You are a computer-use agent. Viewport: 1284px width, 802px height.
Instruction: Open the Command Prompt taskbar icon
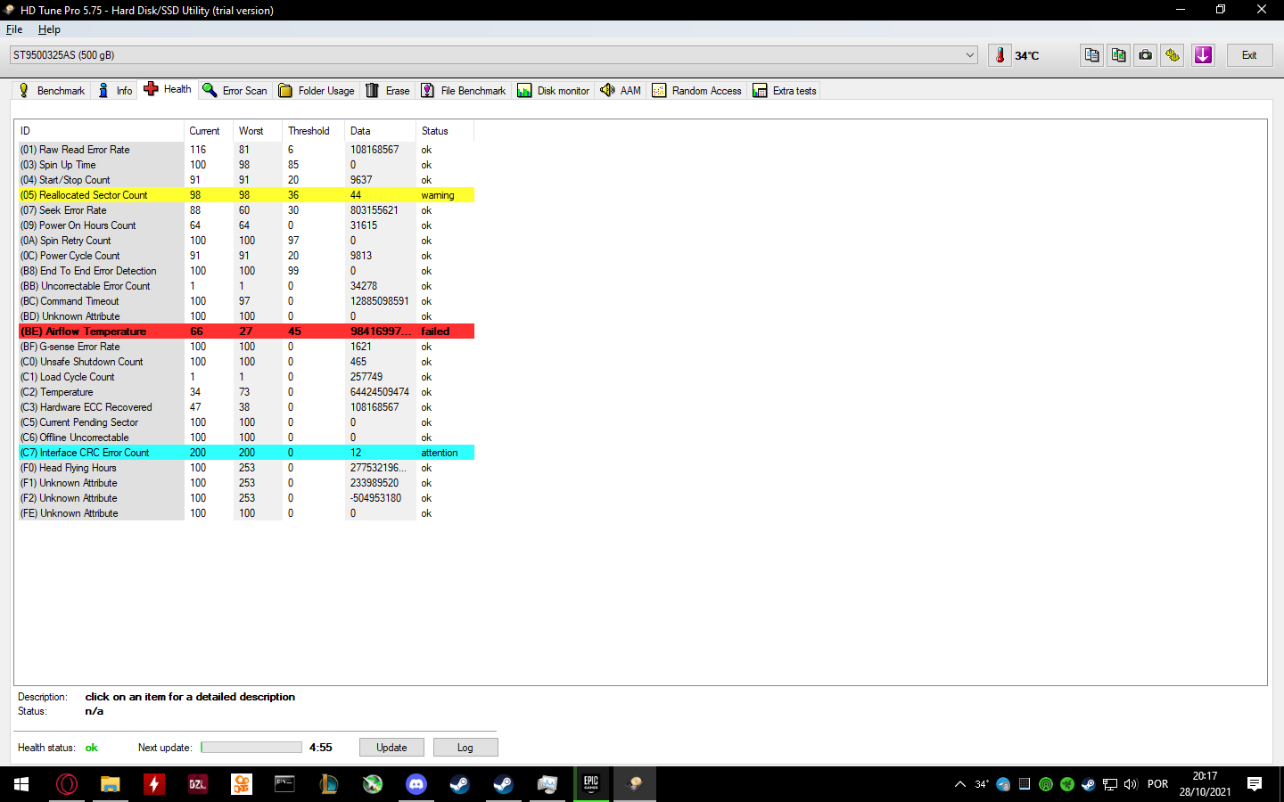click(x=284, y=784)
